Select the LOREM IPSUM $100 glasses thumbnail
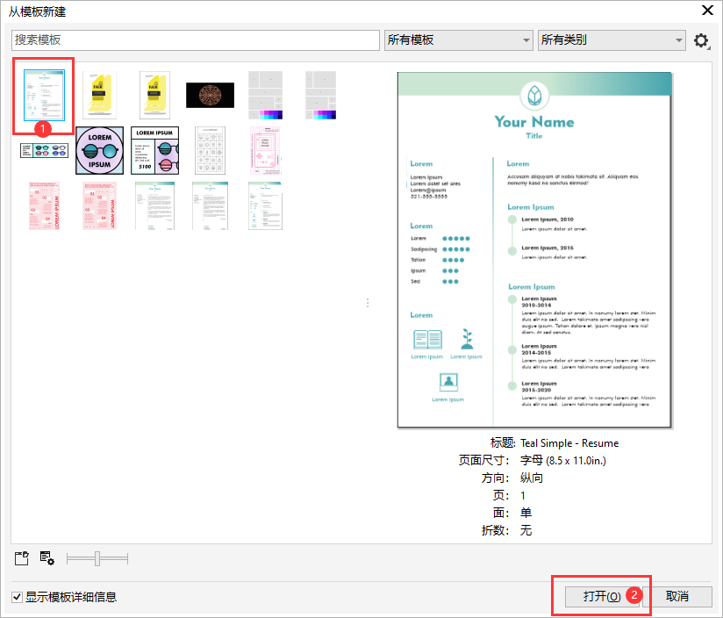Screen dimensions: 723x618 155,150
